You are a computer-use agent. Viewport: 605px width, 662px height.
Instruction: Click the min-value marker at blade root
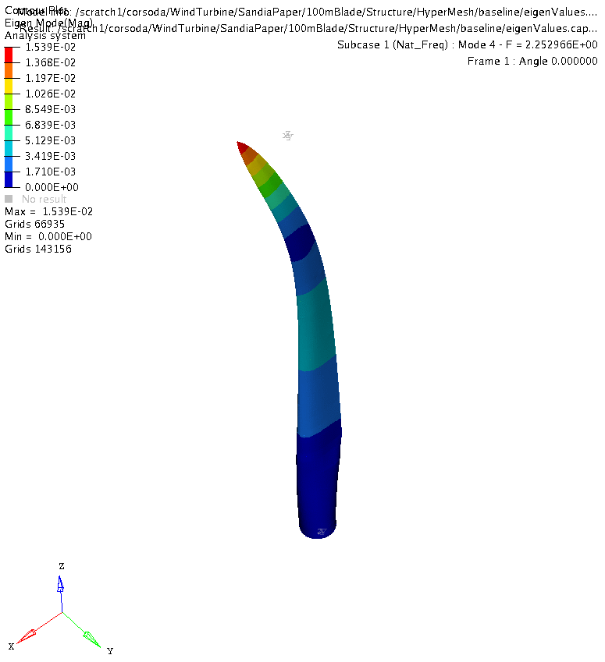(x=322, y=532)
